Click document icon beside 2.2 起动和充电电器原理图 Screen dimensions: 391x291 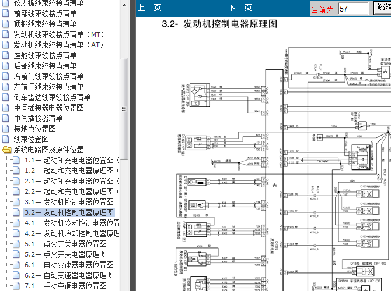click(16, 191)
